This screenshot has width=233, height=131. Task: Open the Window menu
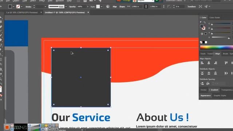point(59,1)
